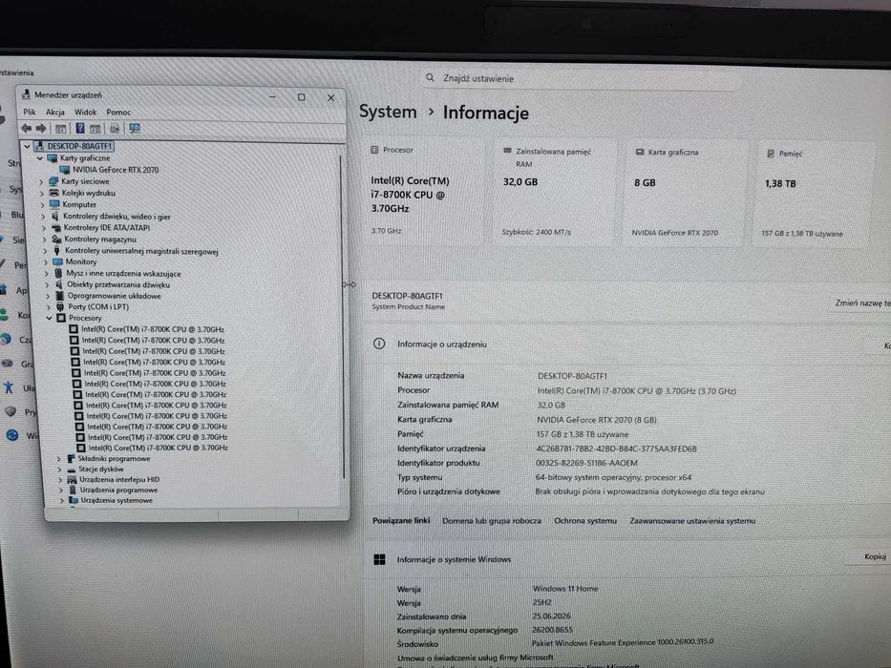Screen dimensions: 891x668
Task: Click the Zainstalowana pamięć RAM card icon
Action: 507,151
